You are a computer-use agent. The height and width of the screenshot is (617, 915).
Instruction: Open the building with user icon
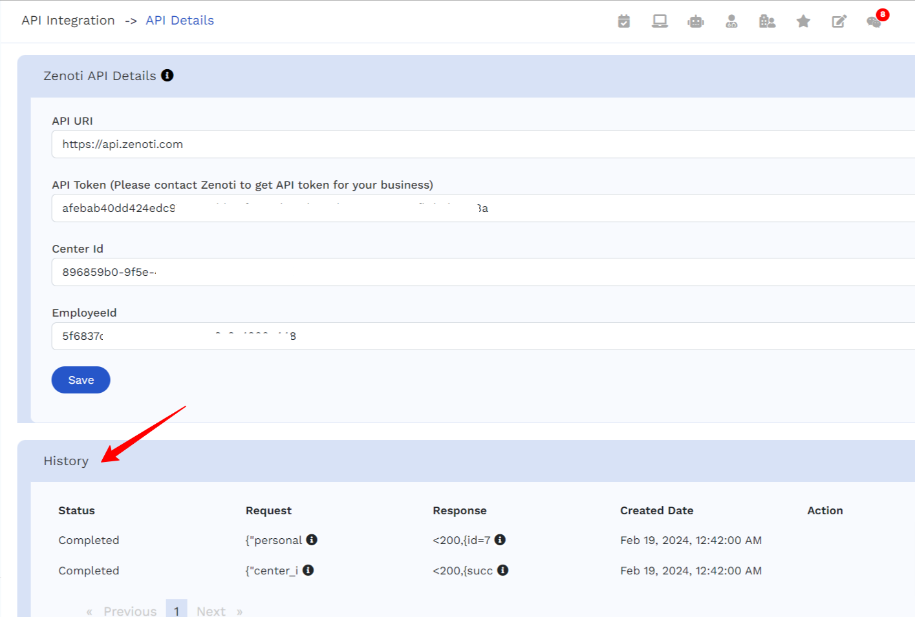[x=767, y=21]
